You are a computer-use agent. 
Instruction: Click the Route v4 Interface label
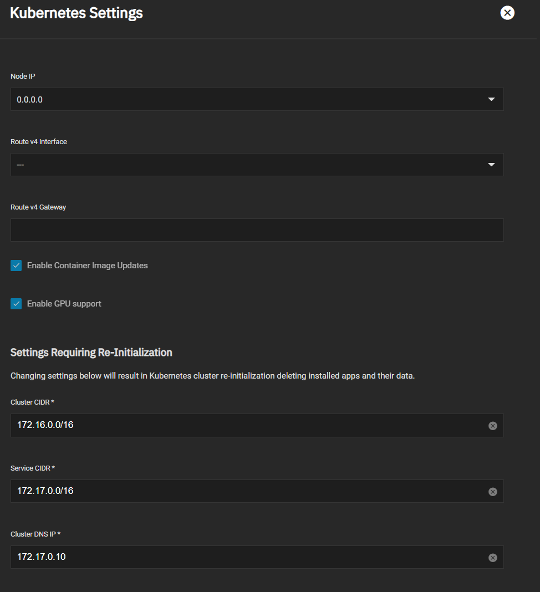click(39, 141)
